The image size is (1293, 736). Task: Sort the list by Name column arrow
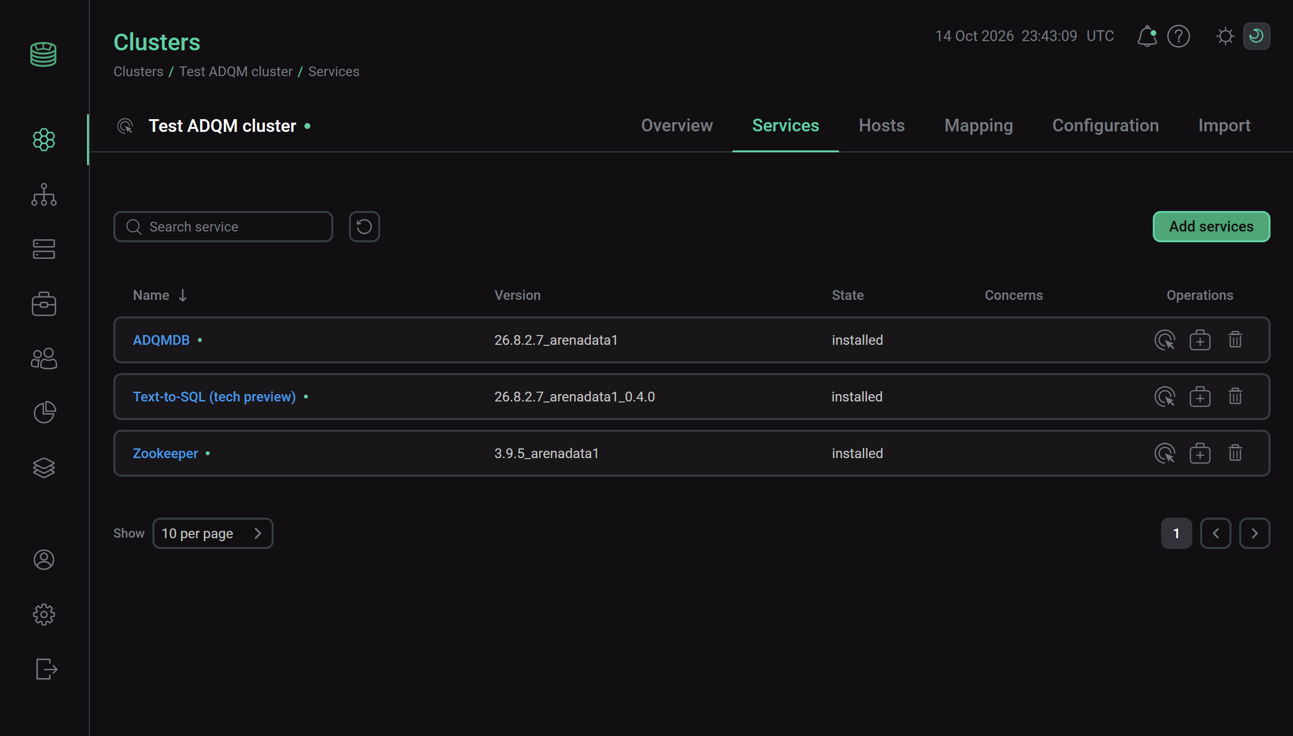(x=183, y=295)
